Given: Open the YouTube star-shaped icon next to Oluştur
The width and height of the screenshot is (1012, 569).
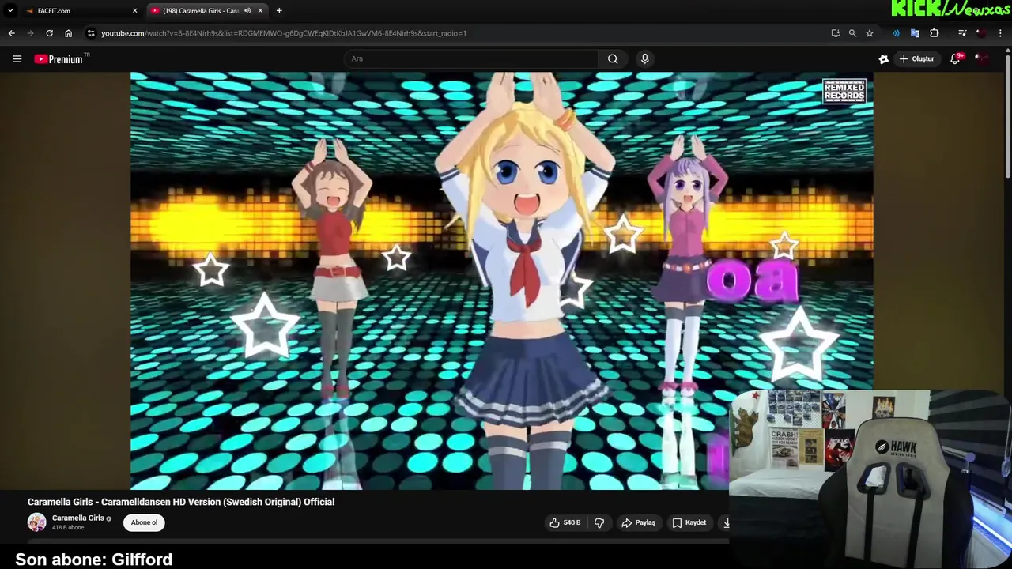Looking at the screenshot, I should pos(884,59).
